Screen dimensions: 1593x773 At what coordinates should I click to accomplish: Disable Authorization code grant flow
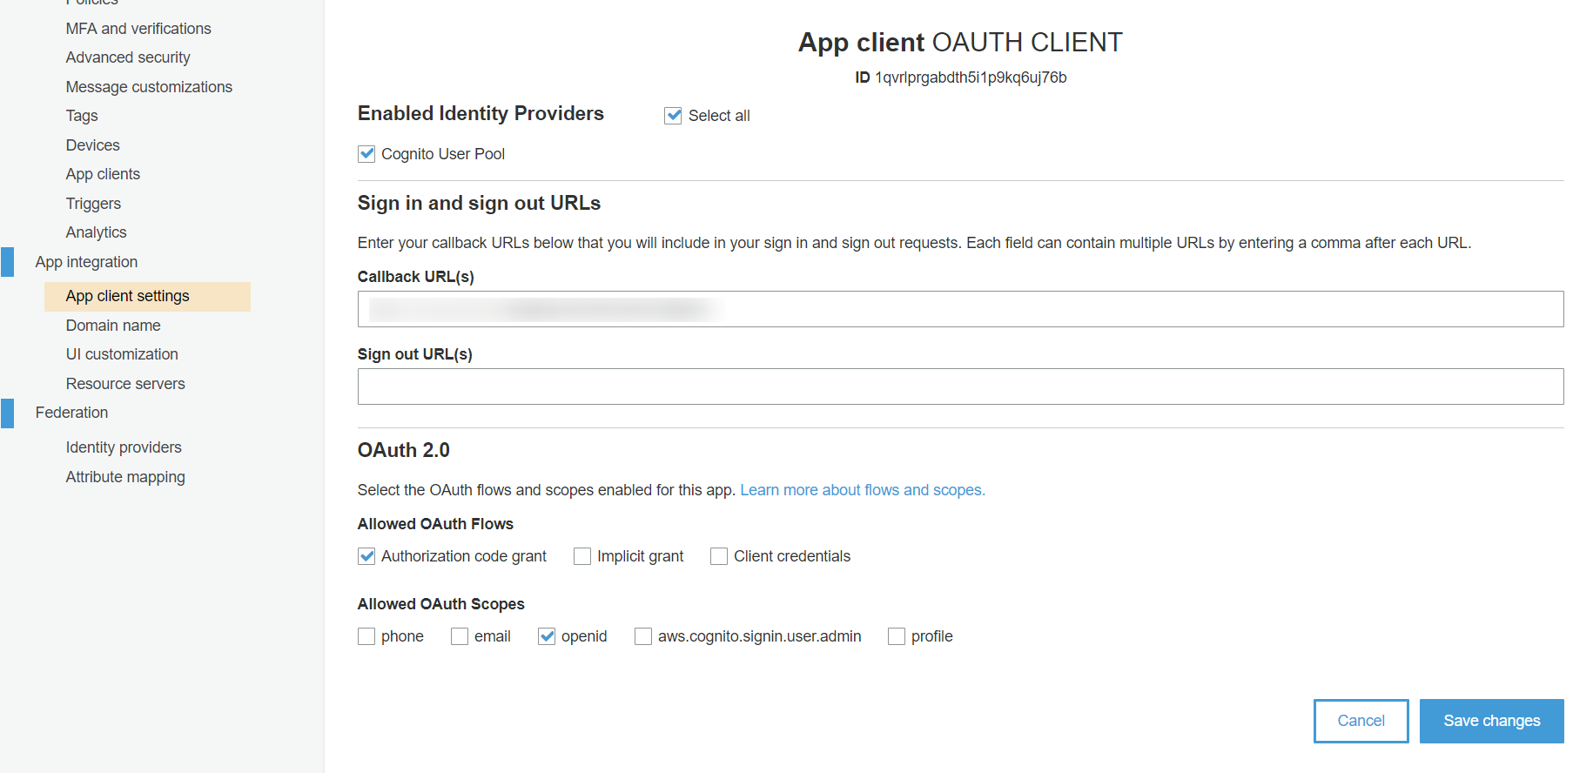click(x=366, y=556)
